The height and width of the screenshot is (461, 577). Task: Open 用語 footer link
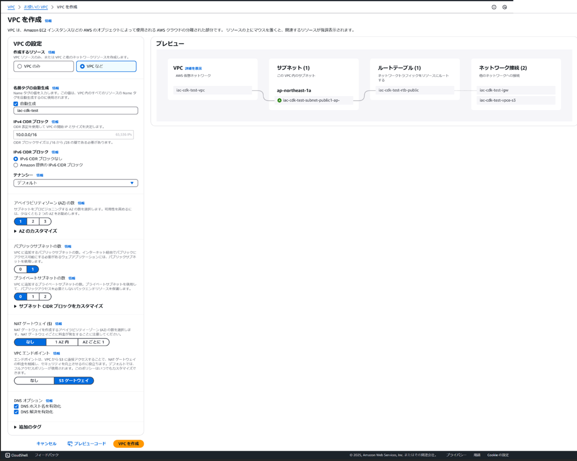click(477, 455)
